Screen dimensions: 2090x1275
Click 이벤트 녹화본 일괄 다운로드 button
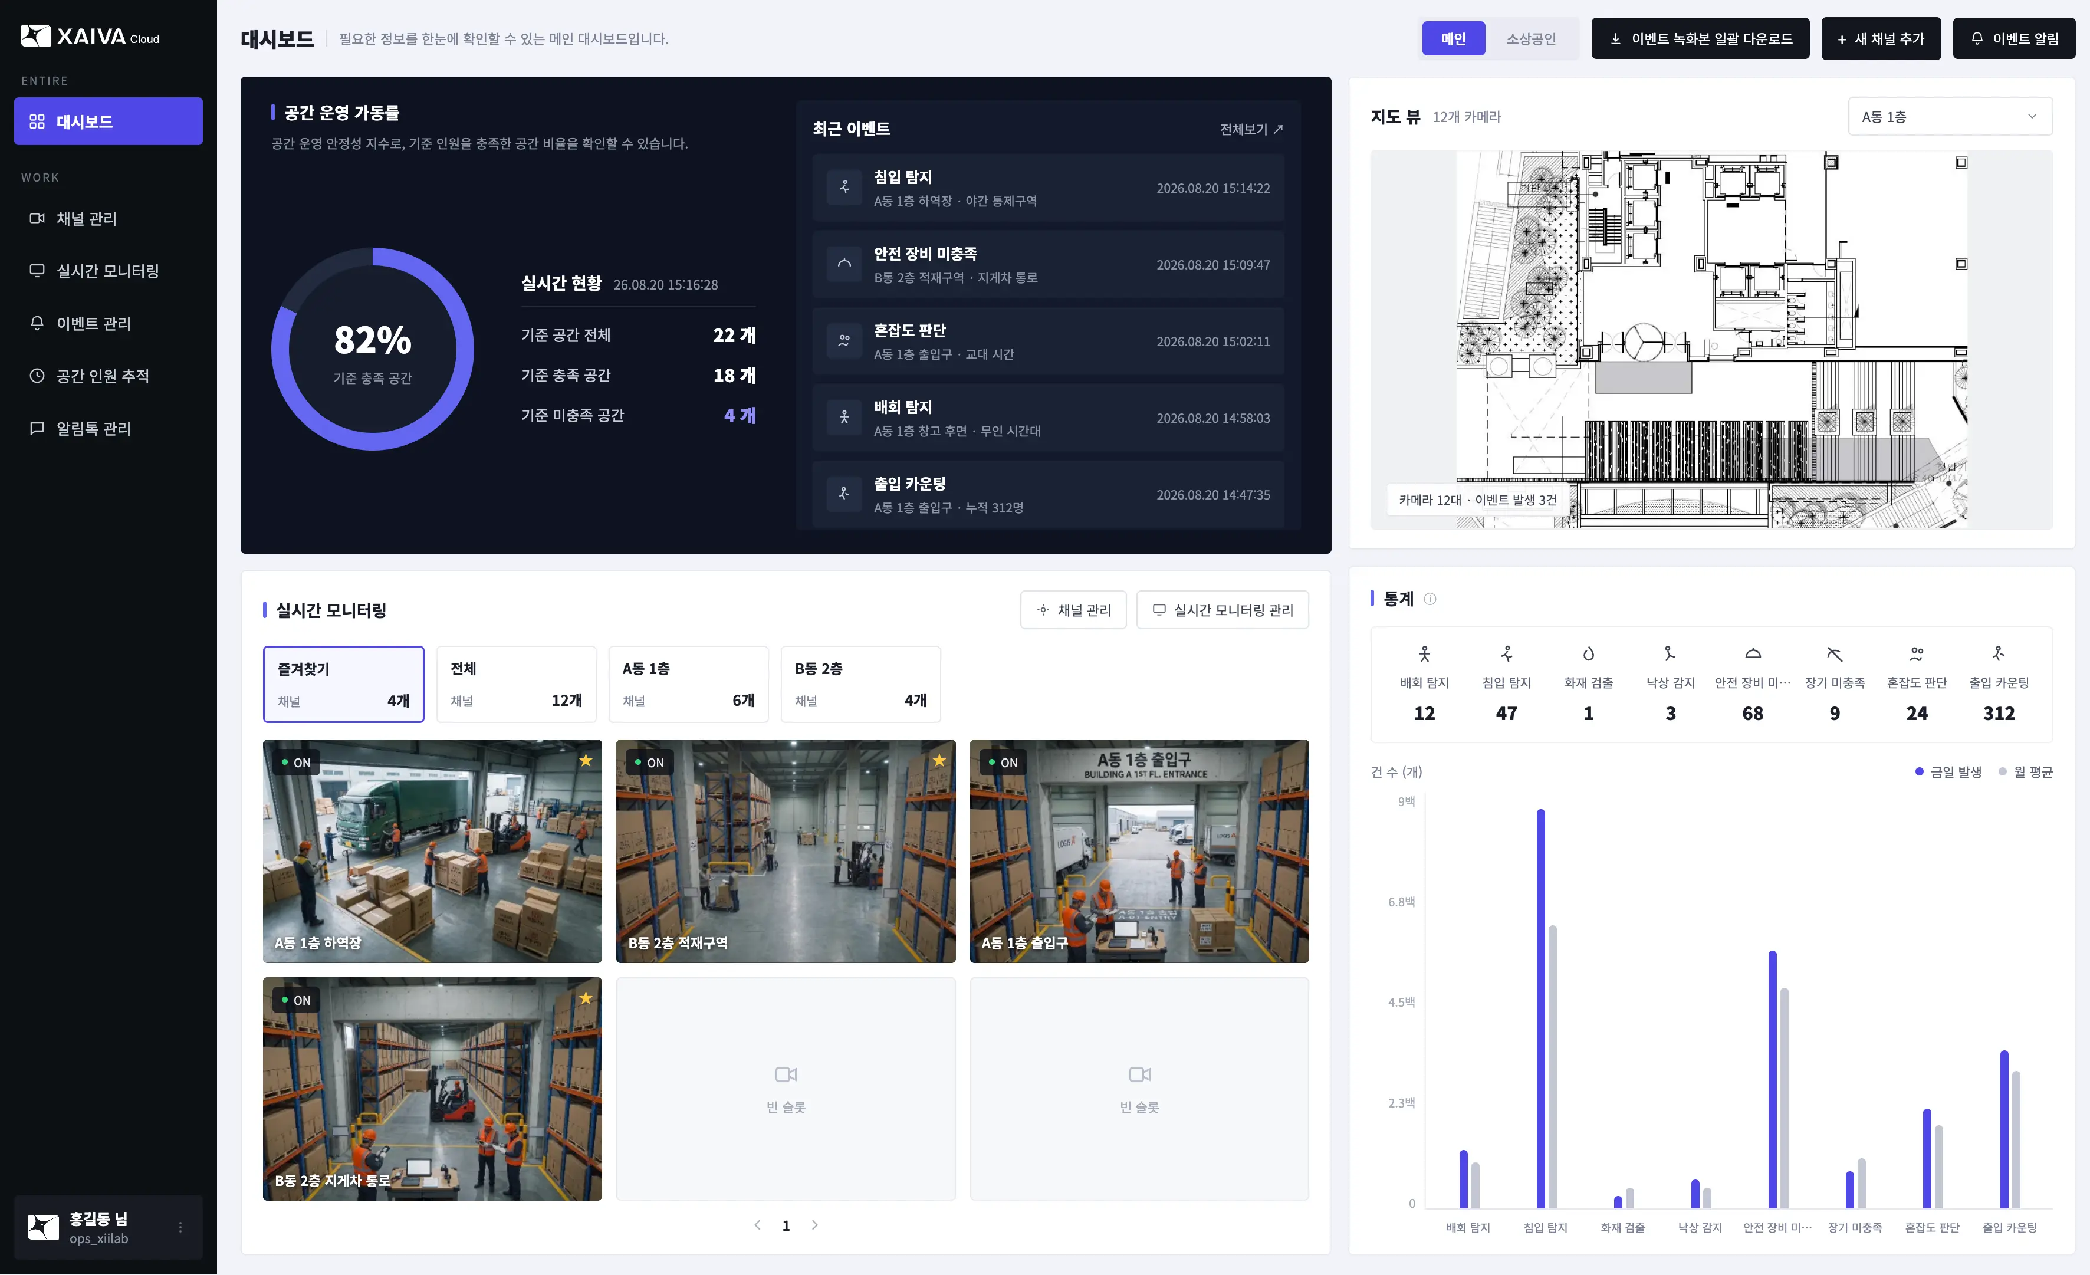coord(1700,39)
